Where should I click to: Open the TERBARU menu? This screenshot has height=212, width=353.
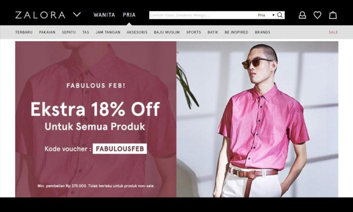24,32
